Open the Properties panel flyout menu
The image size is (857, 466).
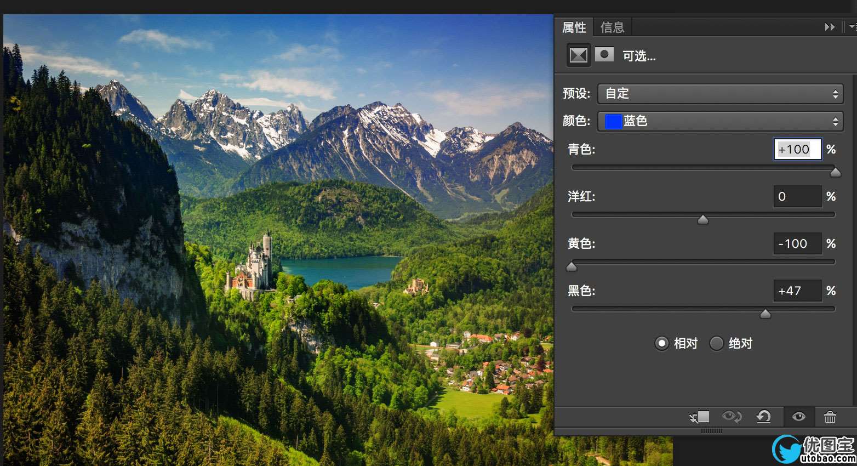[x=853, y=26]
